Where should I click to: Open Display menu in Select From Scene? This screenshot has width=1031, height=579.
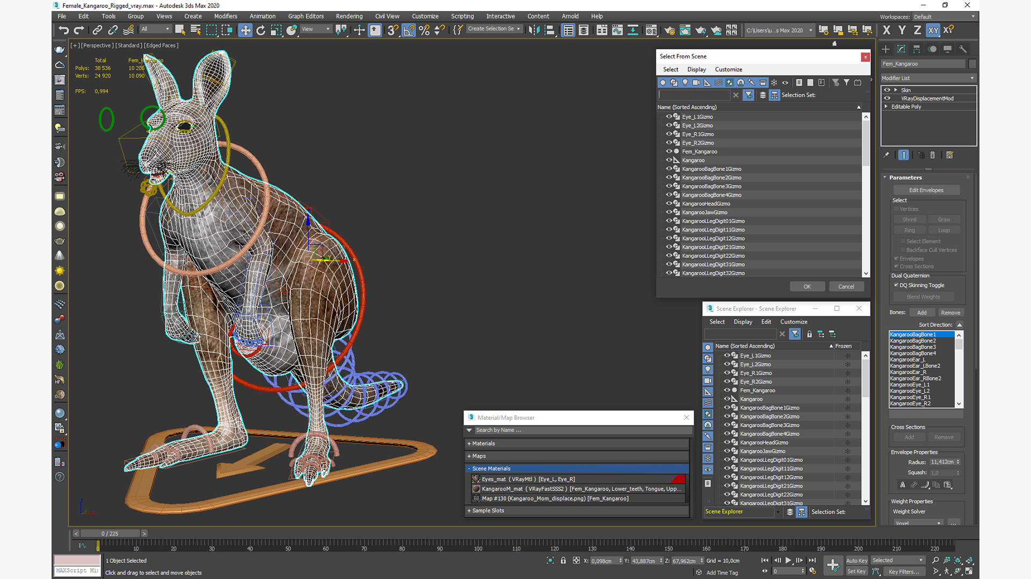tap(696, 69)
